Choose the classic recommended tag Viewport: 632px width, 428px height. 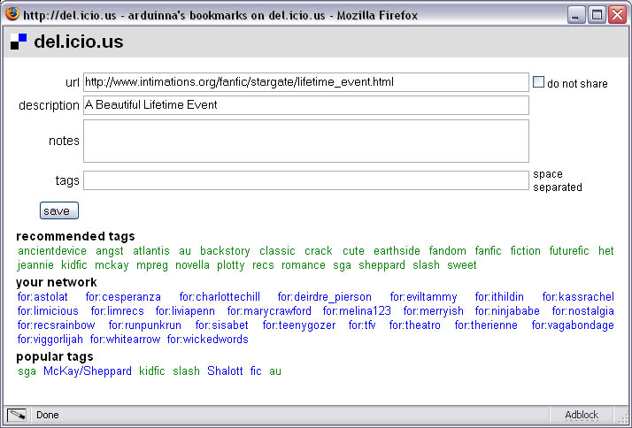(x=277, y=251)
